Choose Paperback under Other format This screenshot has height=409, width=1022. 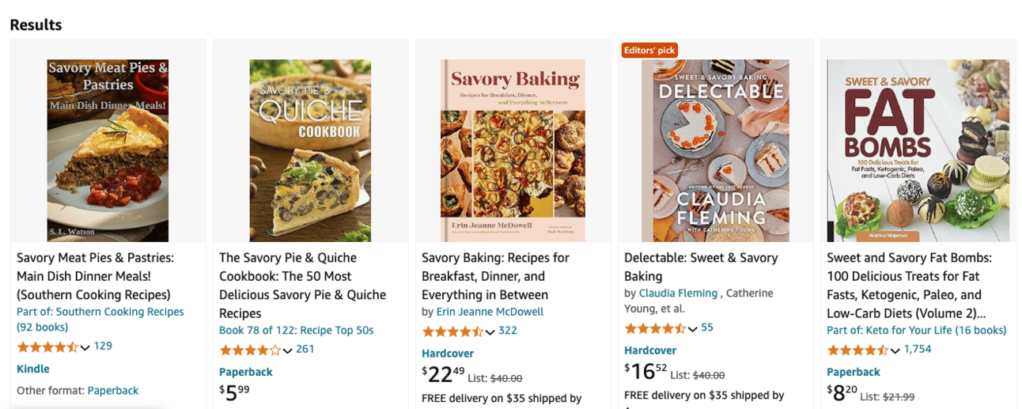point(112,390)
